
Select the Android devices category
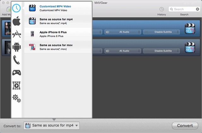click(x=16, y=47)
